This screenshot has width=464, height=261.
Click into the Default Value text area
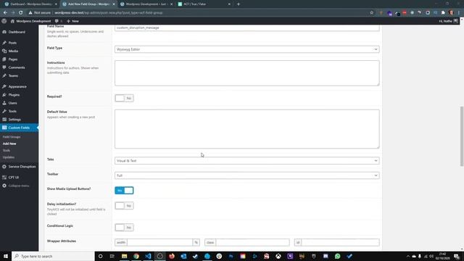click(247, 129)
